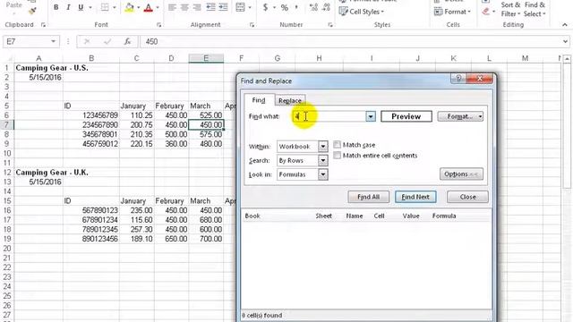The width and height of the screenshot is (573, 322).
Task: Align cell text to the left
Action: click(172, 7)
